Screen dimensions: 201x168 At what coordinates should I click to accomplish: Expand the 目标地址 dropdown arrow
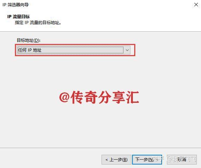127,50
